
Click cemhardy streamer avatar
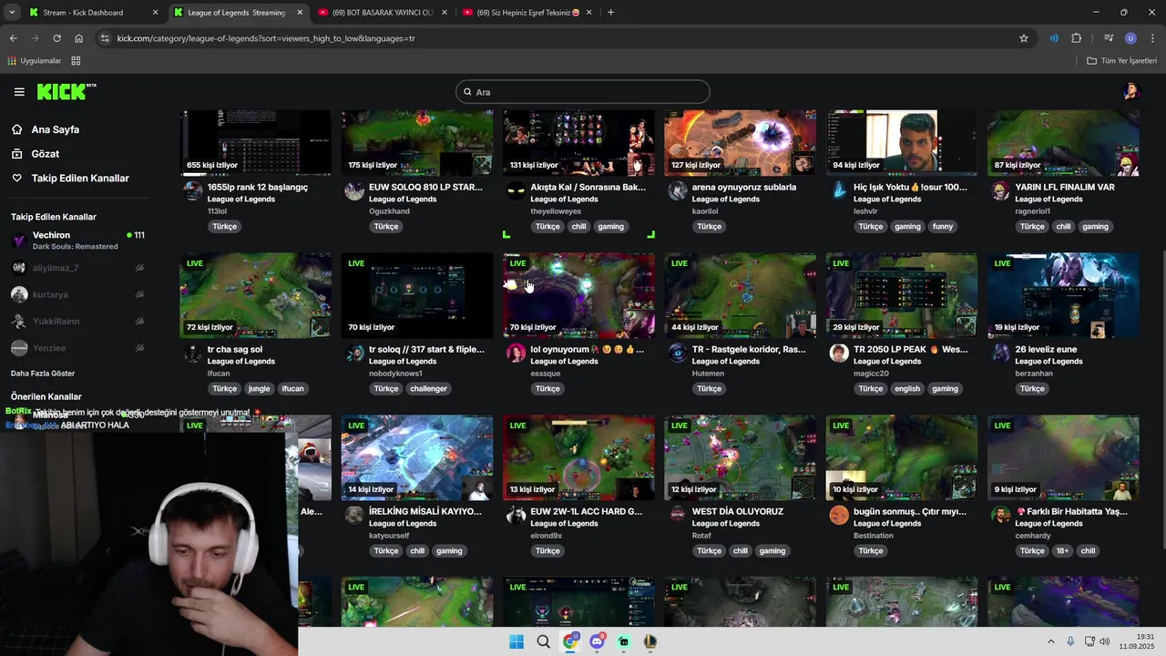click(x=1000, y=516)
